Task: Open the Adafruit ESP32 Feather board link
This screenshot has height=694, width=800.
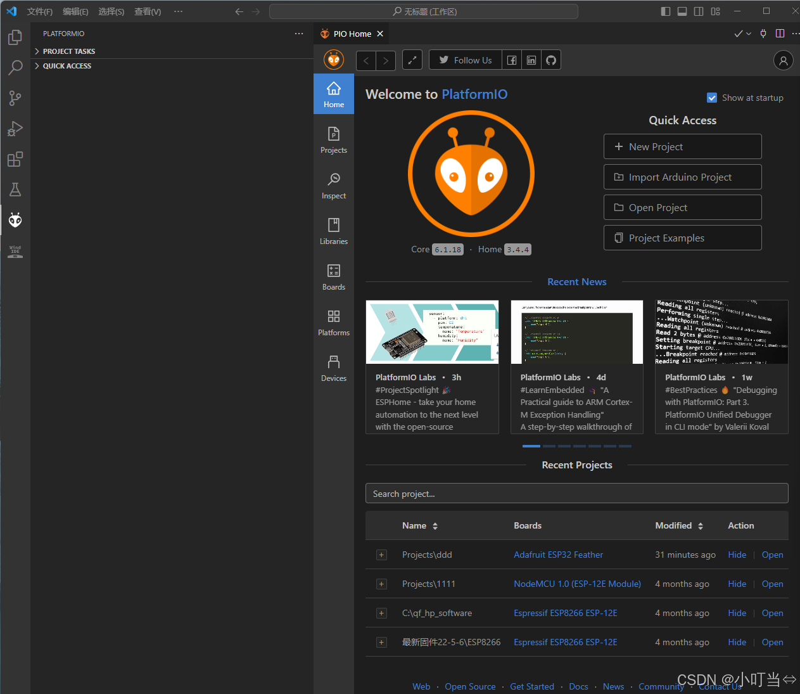Action: (558, 555)
